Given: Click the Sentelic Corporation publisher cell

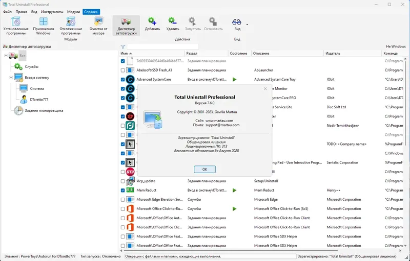Looking at the screenshot, I should [x=342, y=162].
